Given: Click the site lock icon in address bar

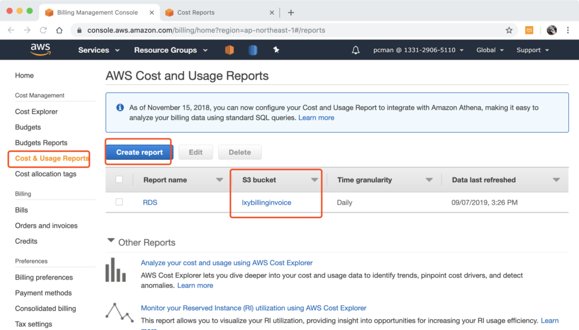Looking at the screenshot, I should (79, 31).
